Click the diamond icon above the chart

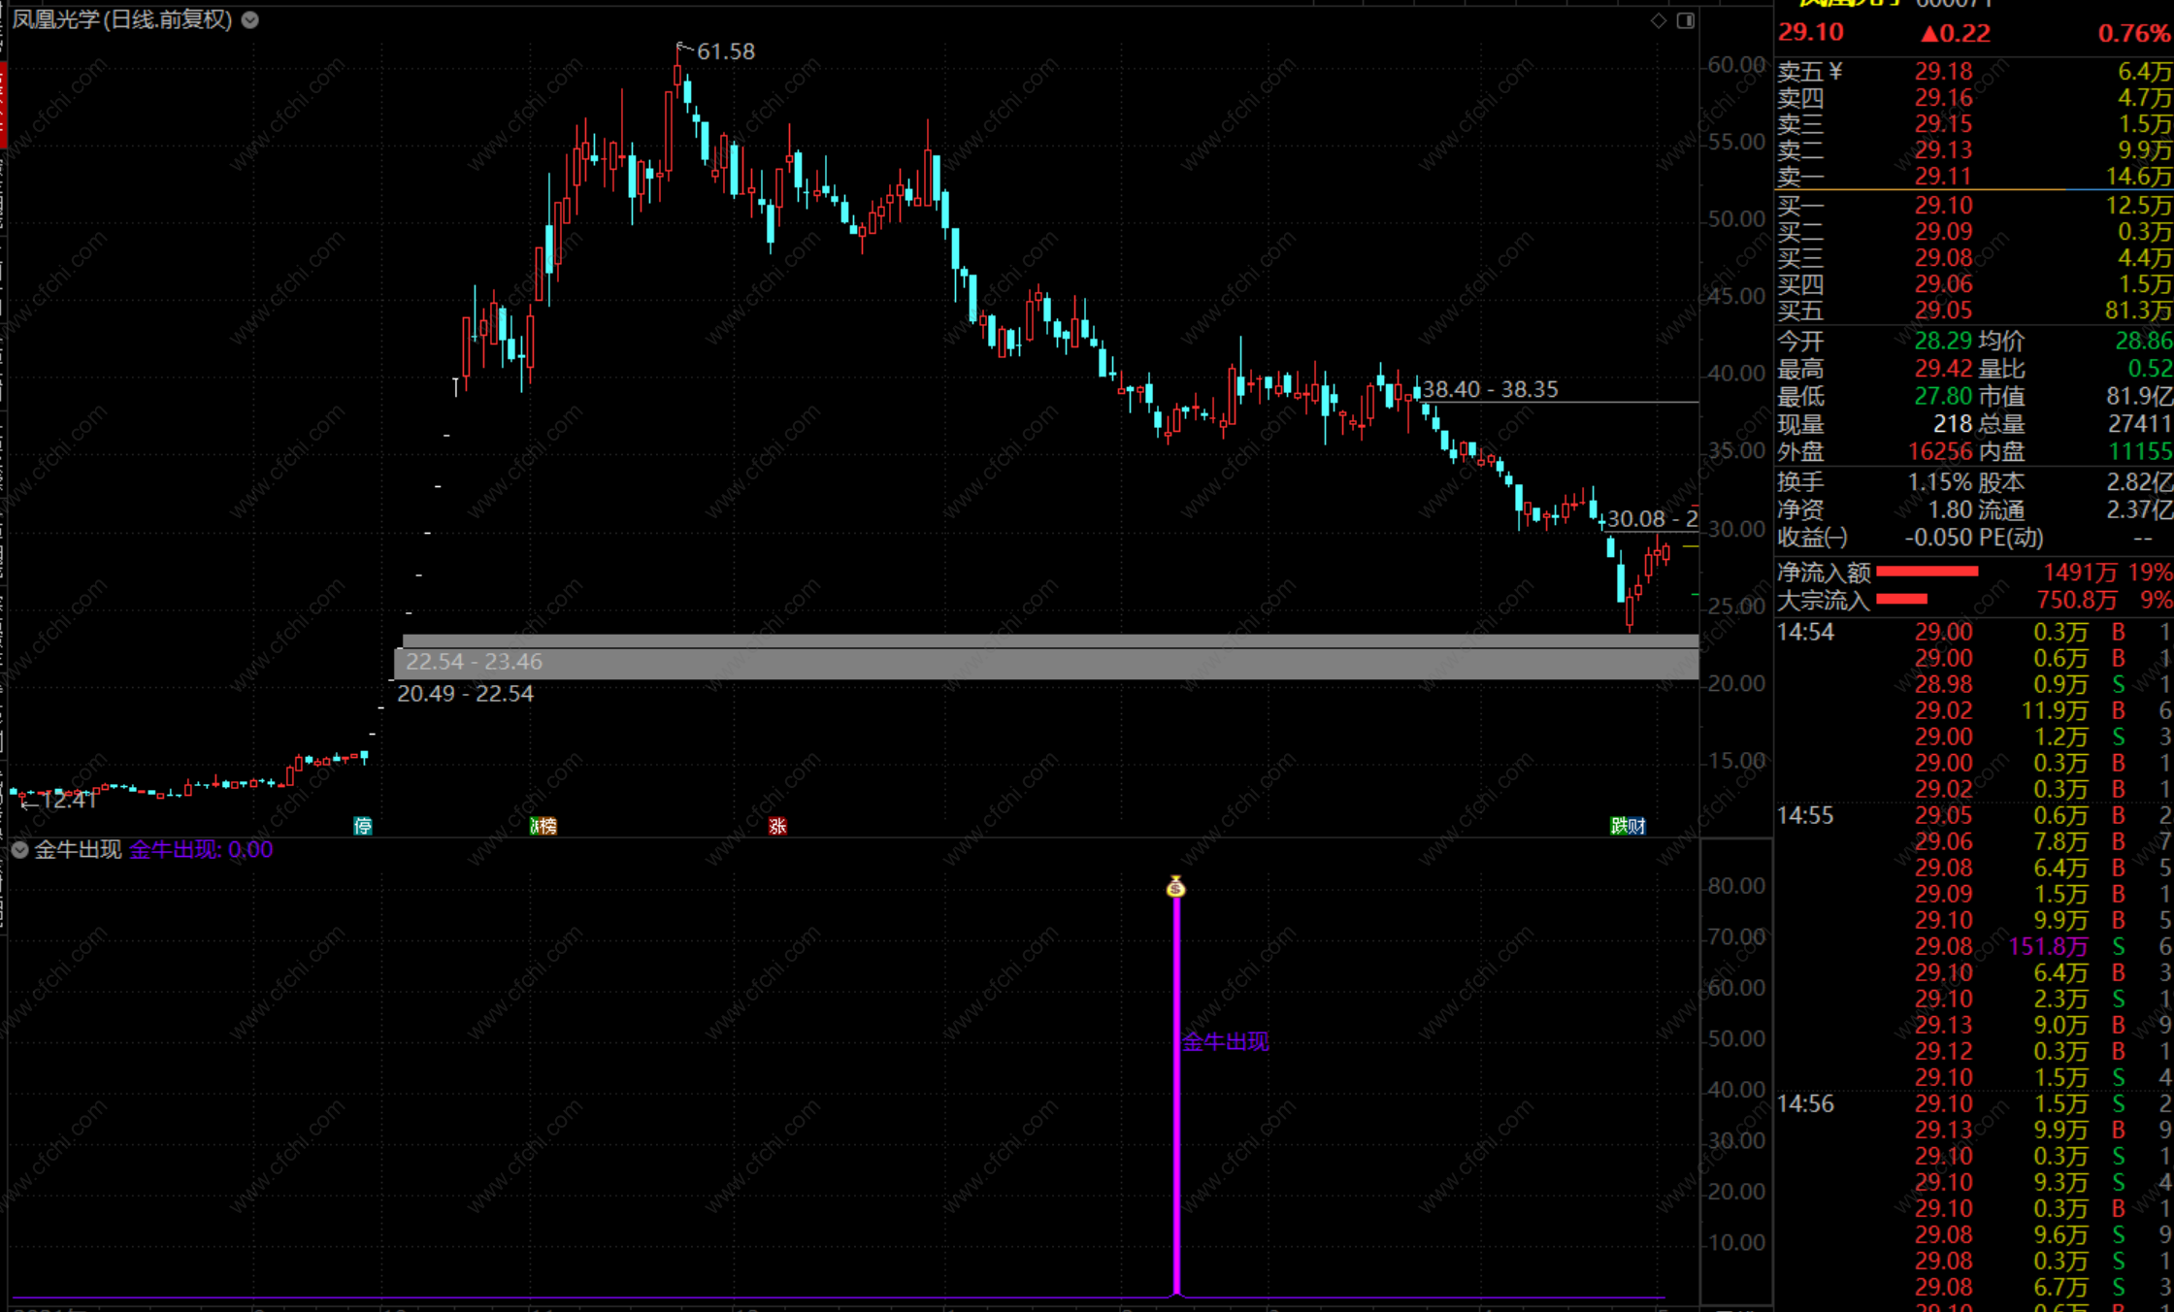pos(1659,20)
